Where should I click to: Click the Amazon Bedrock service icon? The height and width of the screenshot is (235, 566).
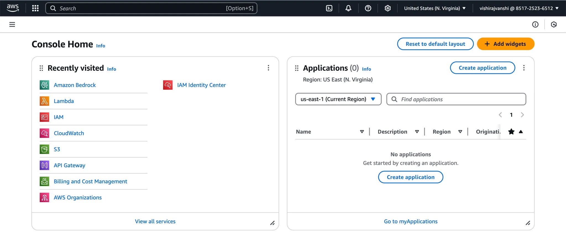click(x=44, y=85)
